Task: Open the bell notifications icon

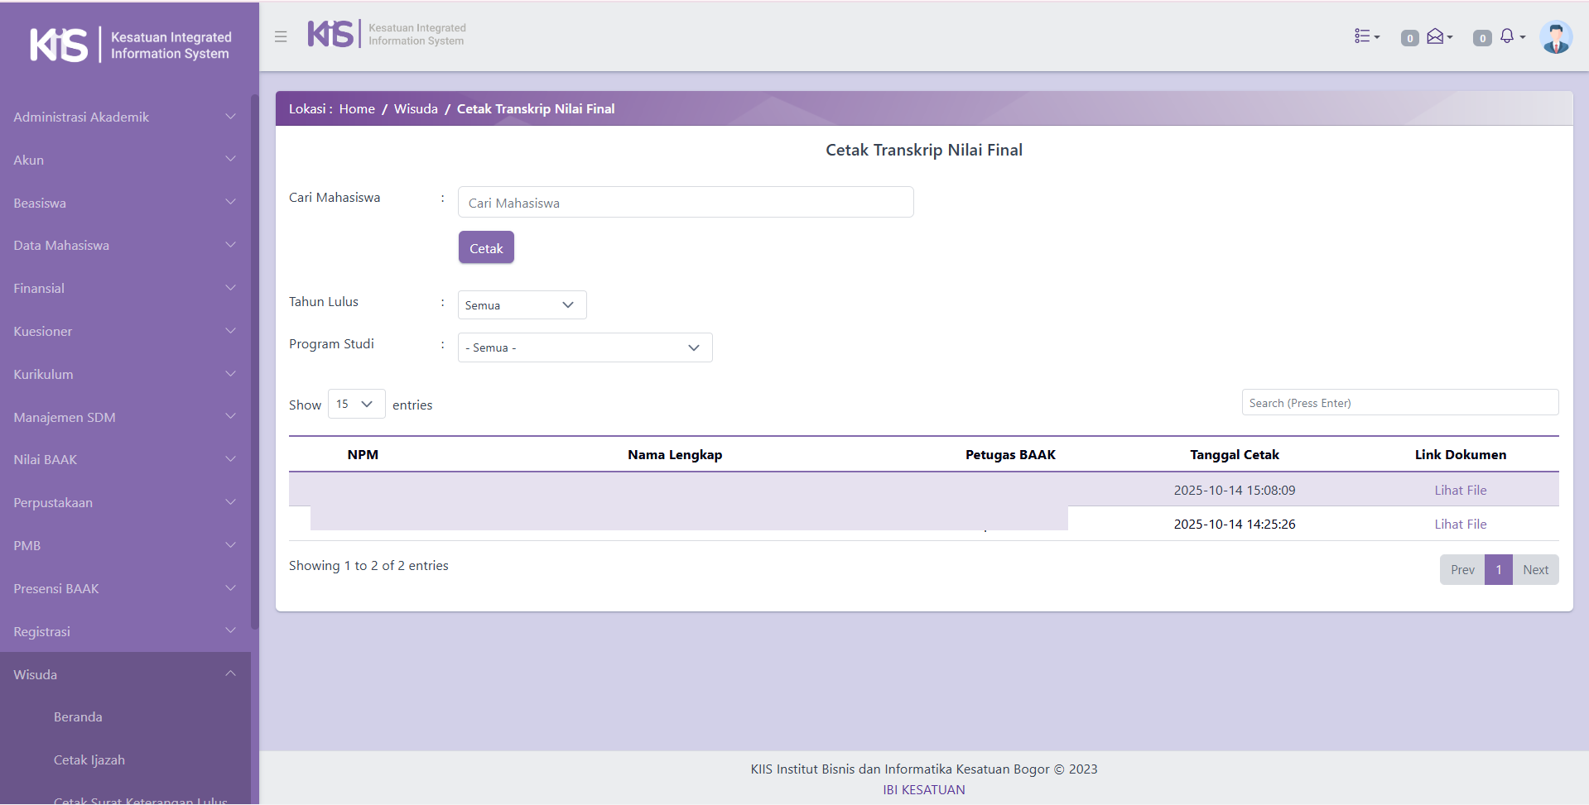Action: click(1511, 36)
